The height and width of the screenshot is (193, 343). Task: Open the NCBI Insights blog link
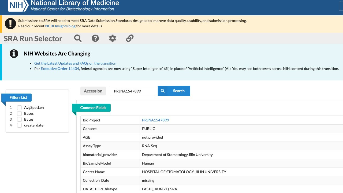pyautogui.click(x=60, y=26)
